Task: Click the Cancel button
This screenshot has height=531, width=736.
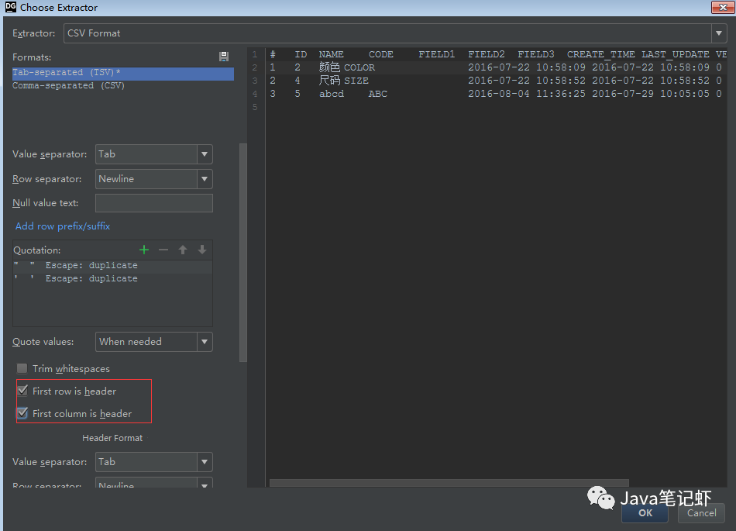Action: click(701, 512)
